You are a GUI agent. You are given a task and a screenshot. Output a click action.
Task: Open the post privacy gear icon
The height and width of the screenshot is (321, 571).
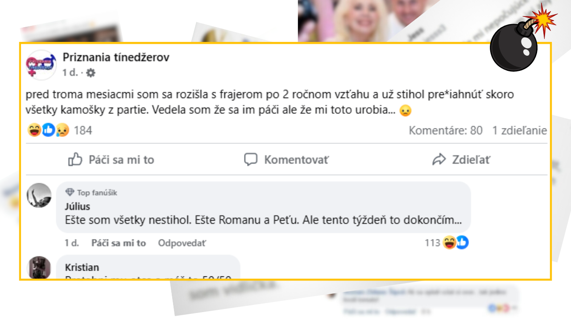pos(91,73)
